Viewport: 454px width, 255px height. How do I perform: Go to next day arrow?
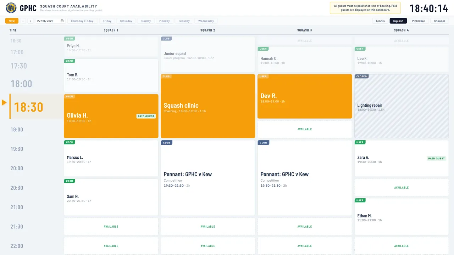point(31,21)
